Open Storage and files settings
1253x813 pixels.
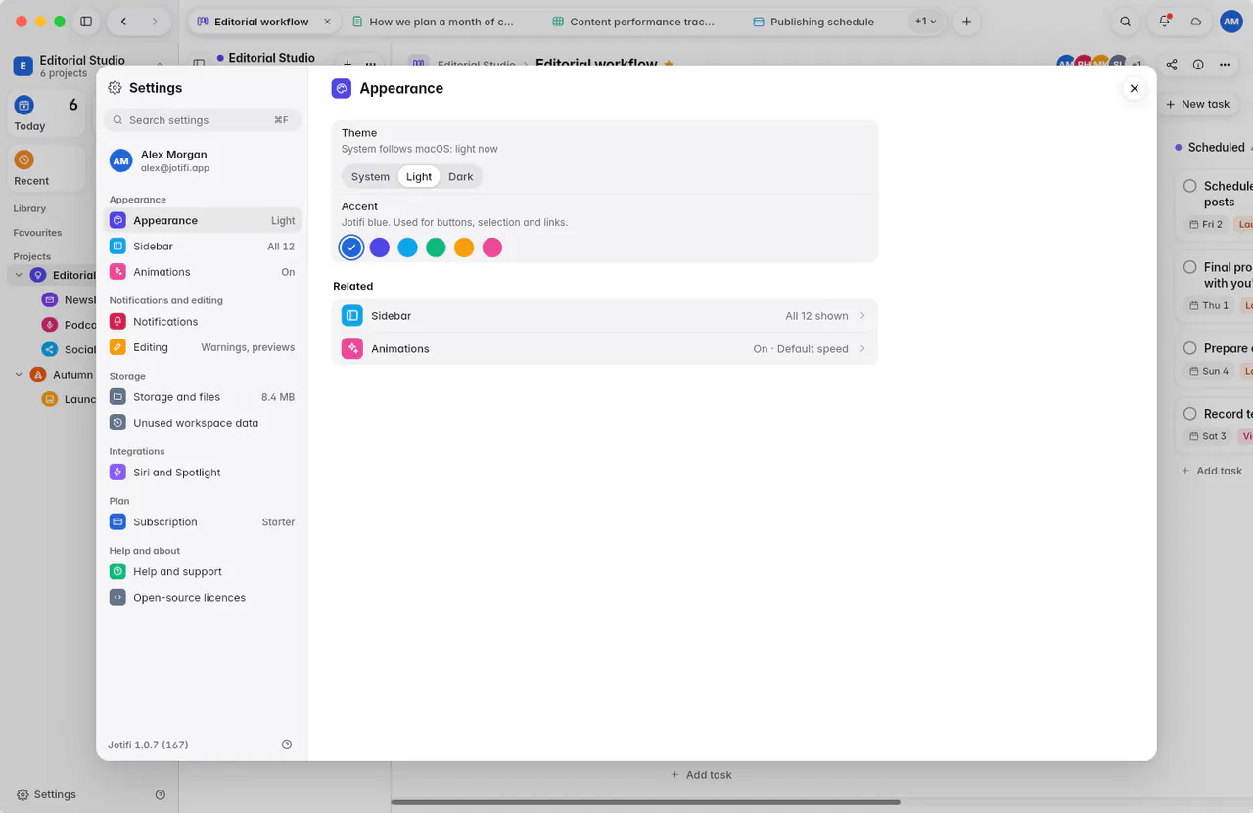pyautogui.click(x=203, y=397)
